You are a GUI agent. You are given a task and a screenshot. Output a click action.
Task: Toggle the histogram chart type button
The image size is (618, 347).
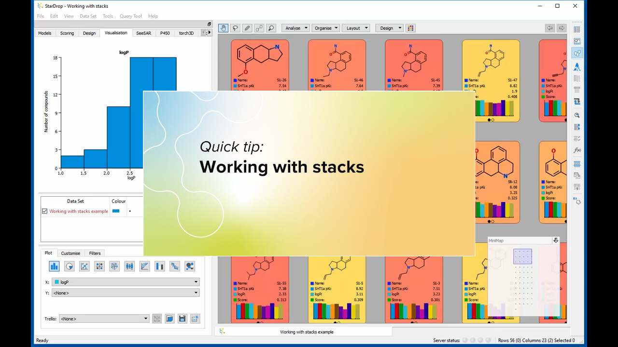click(x=54, y=266)
